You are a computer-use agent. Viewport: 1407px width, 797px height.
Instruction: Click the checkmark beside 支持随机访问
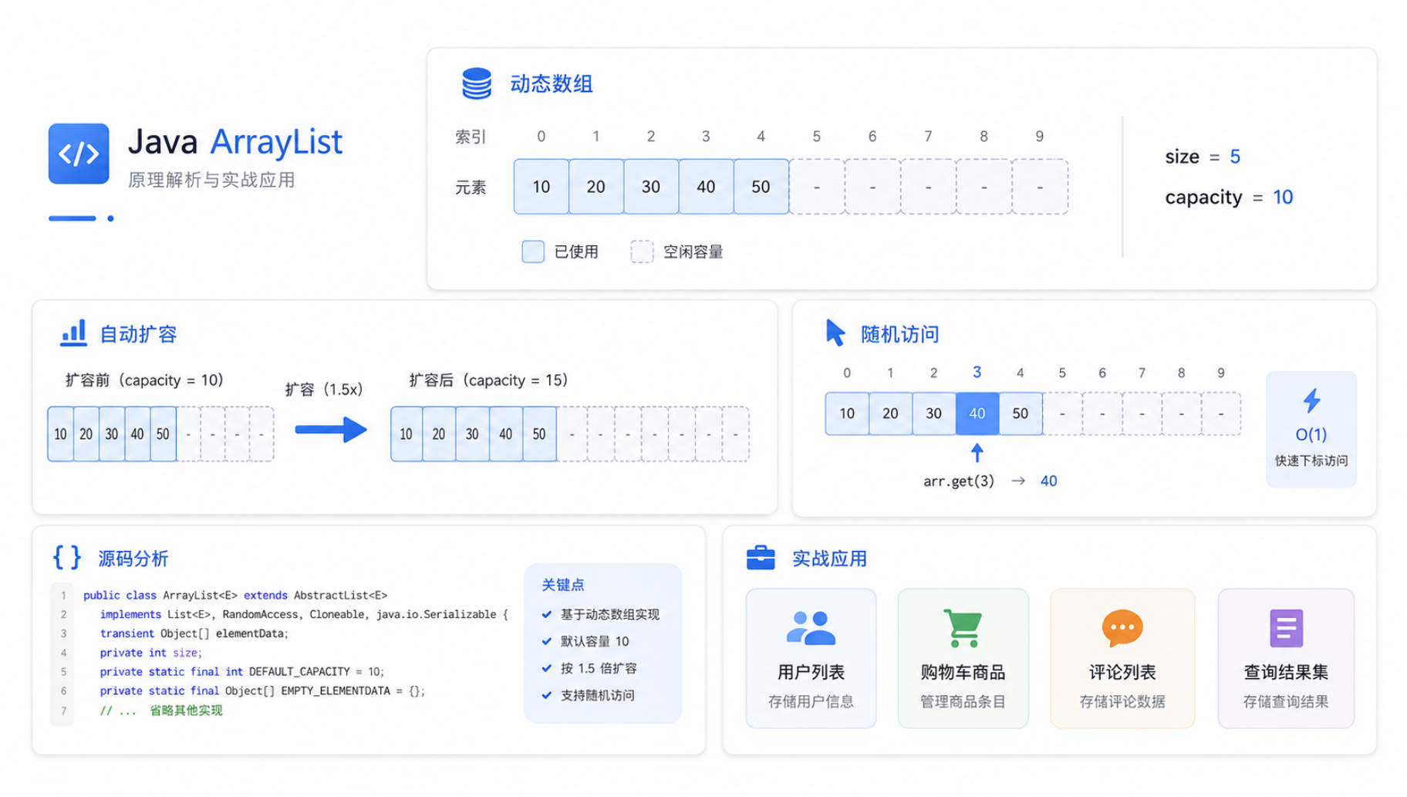547,695
